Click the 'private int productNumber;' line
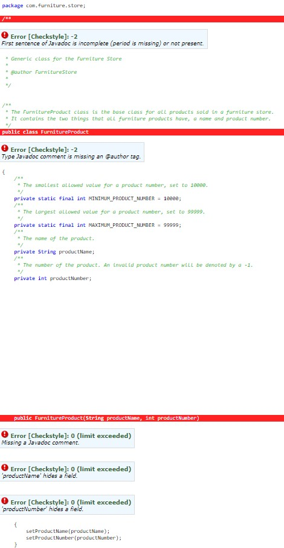This screenshot has width=284, height=548. pos(53,279)
